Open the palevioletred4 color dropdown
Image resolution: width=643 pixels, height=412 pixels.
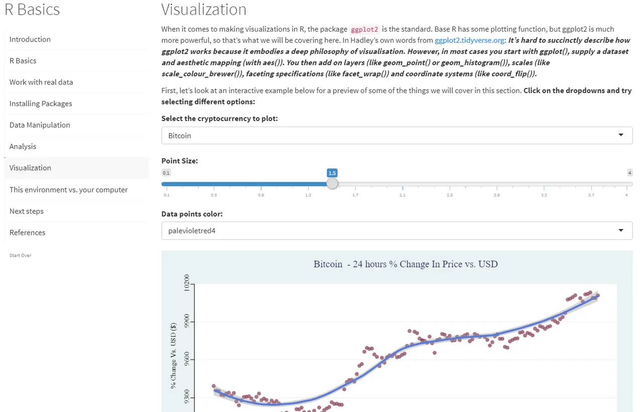pos(397,231)
